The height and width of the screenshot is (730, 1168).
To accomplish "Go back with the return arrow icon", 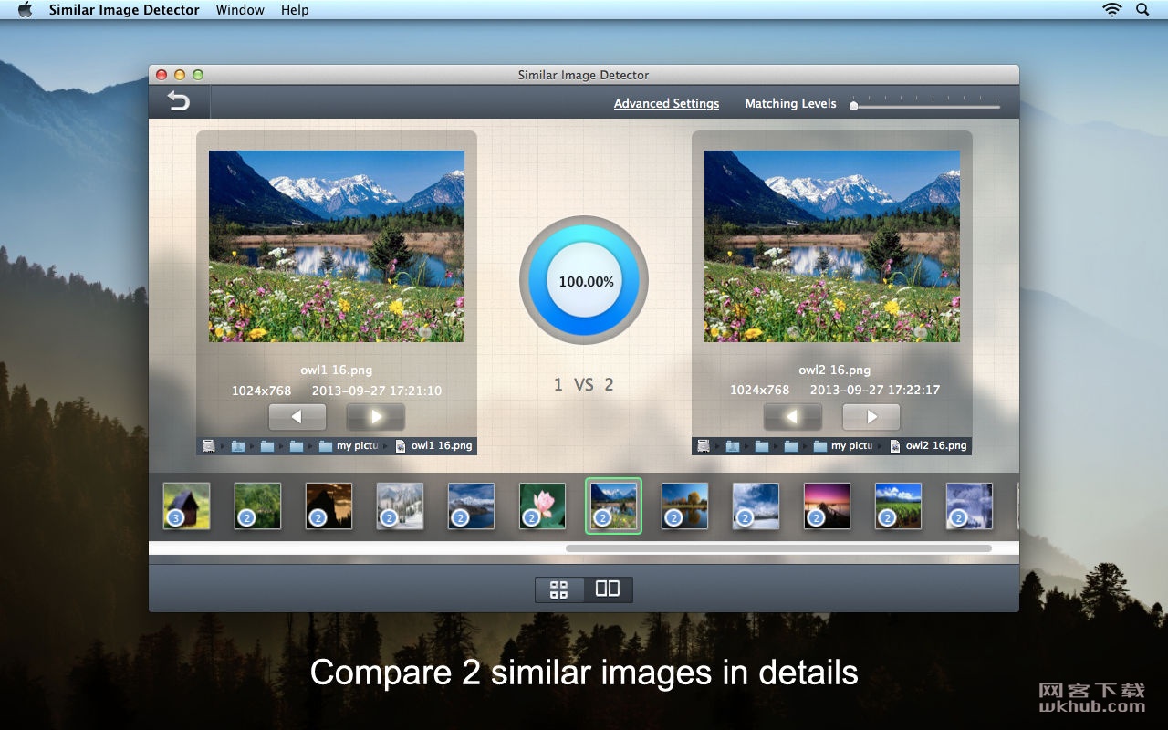I will [179, 101].
